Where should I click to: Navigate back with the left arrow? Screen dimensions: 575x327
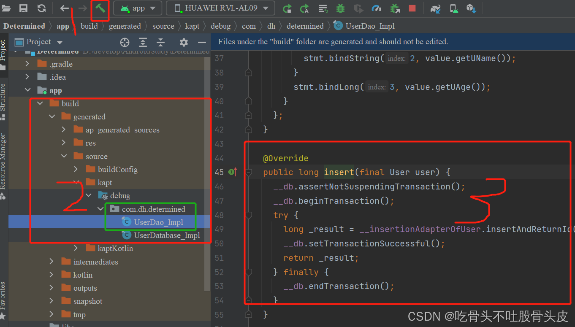pyautogui.click(x=64, y=8)
